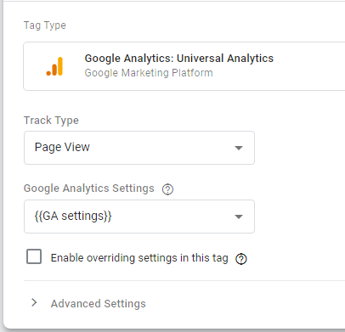Click the Track Type dropdown arrow

[x=239, y=148]
